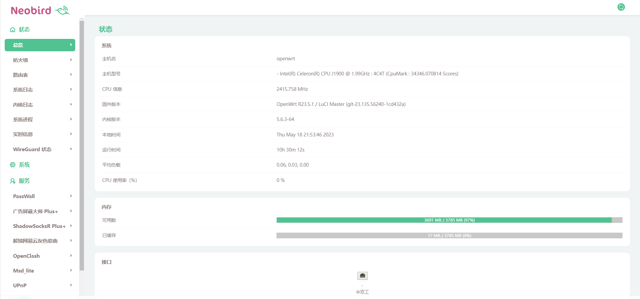Click hostname value openwrt

[286, 59]
